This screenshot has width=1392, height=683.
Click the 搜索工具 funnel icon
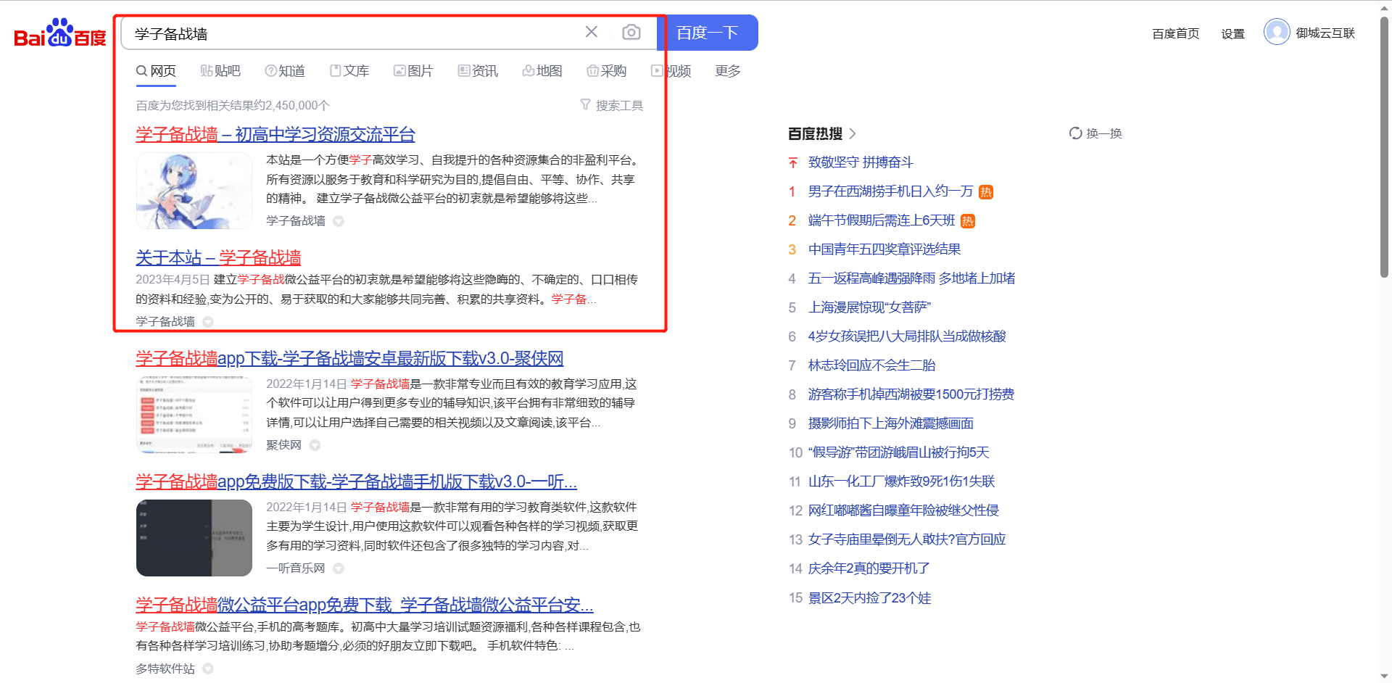click(584, 105)
